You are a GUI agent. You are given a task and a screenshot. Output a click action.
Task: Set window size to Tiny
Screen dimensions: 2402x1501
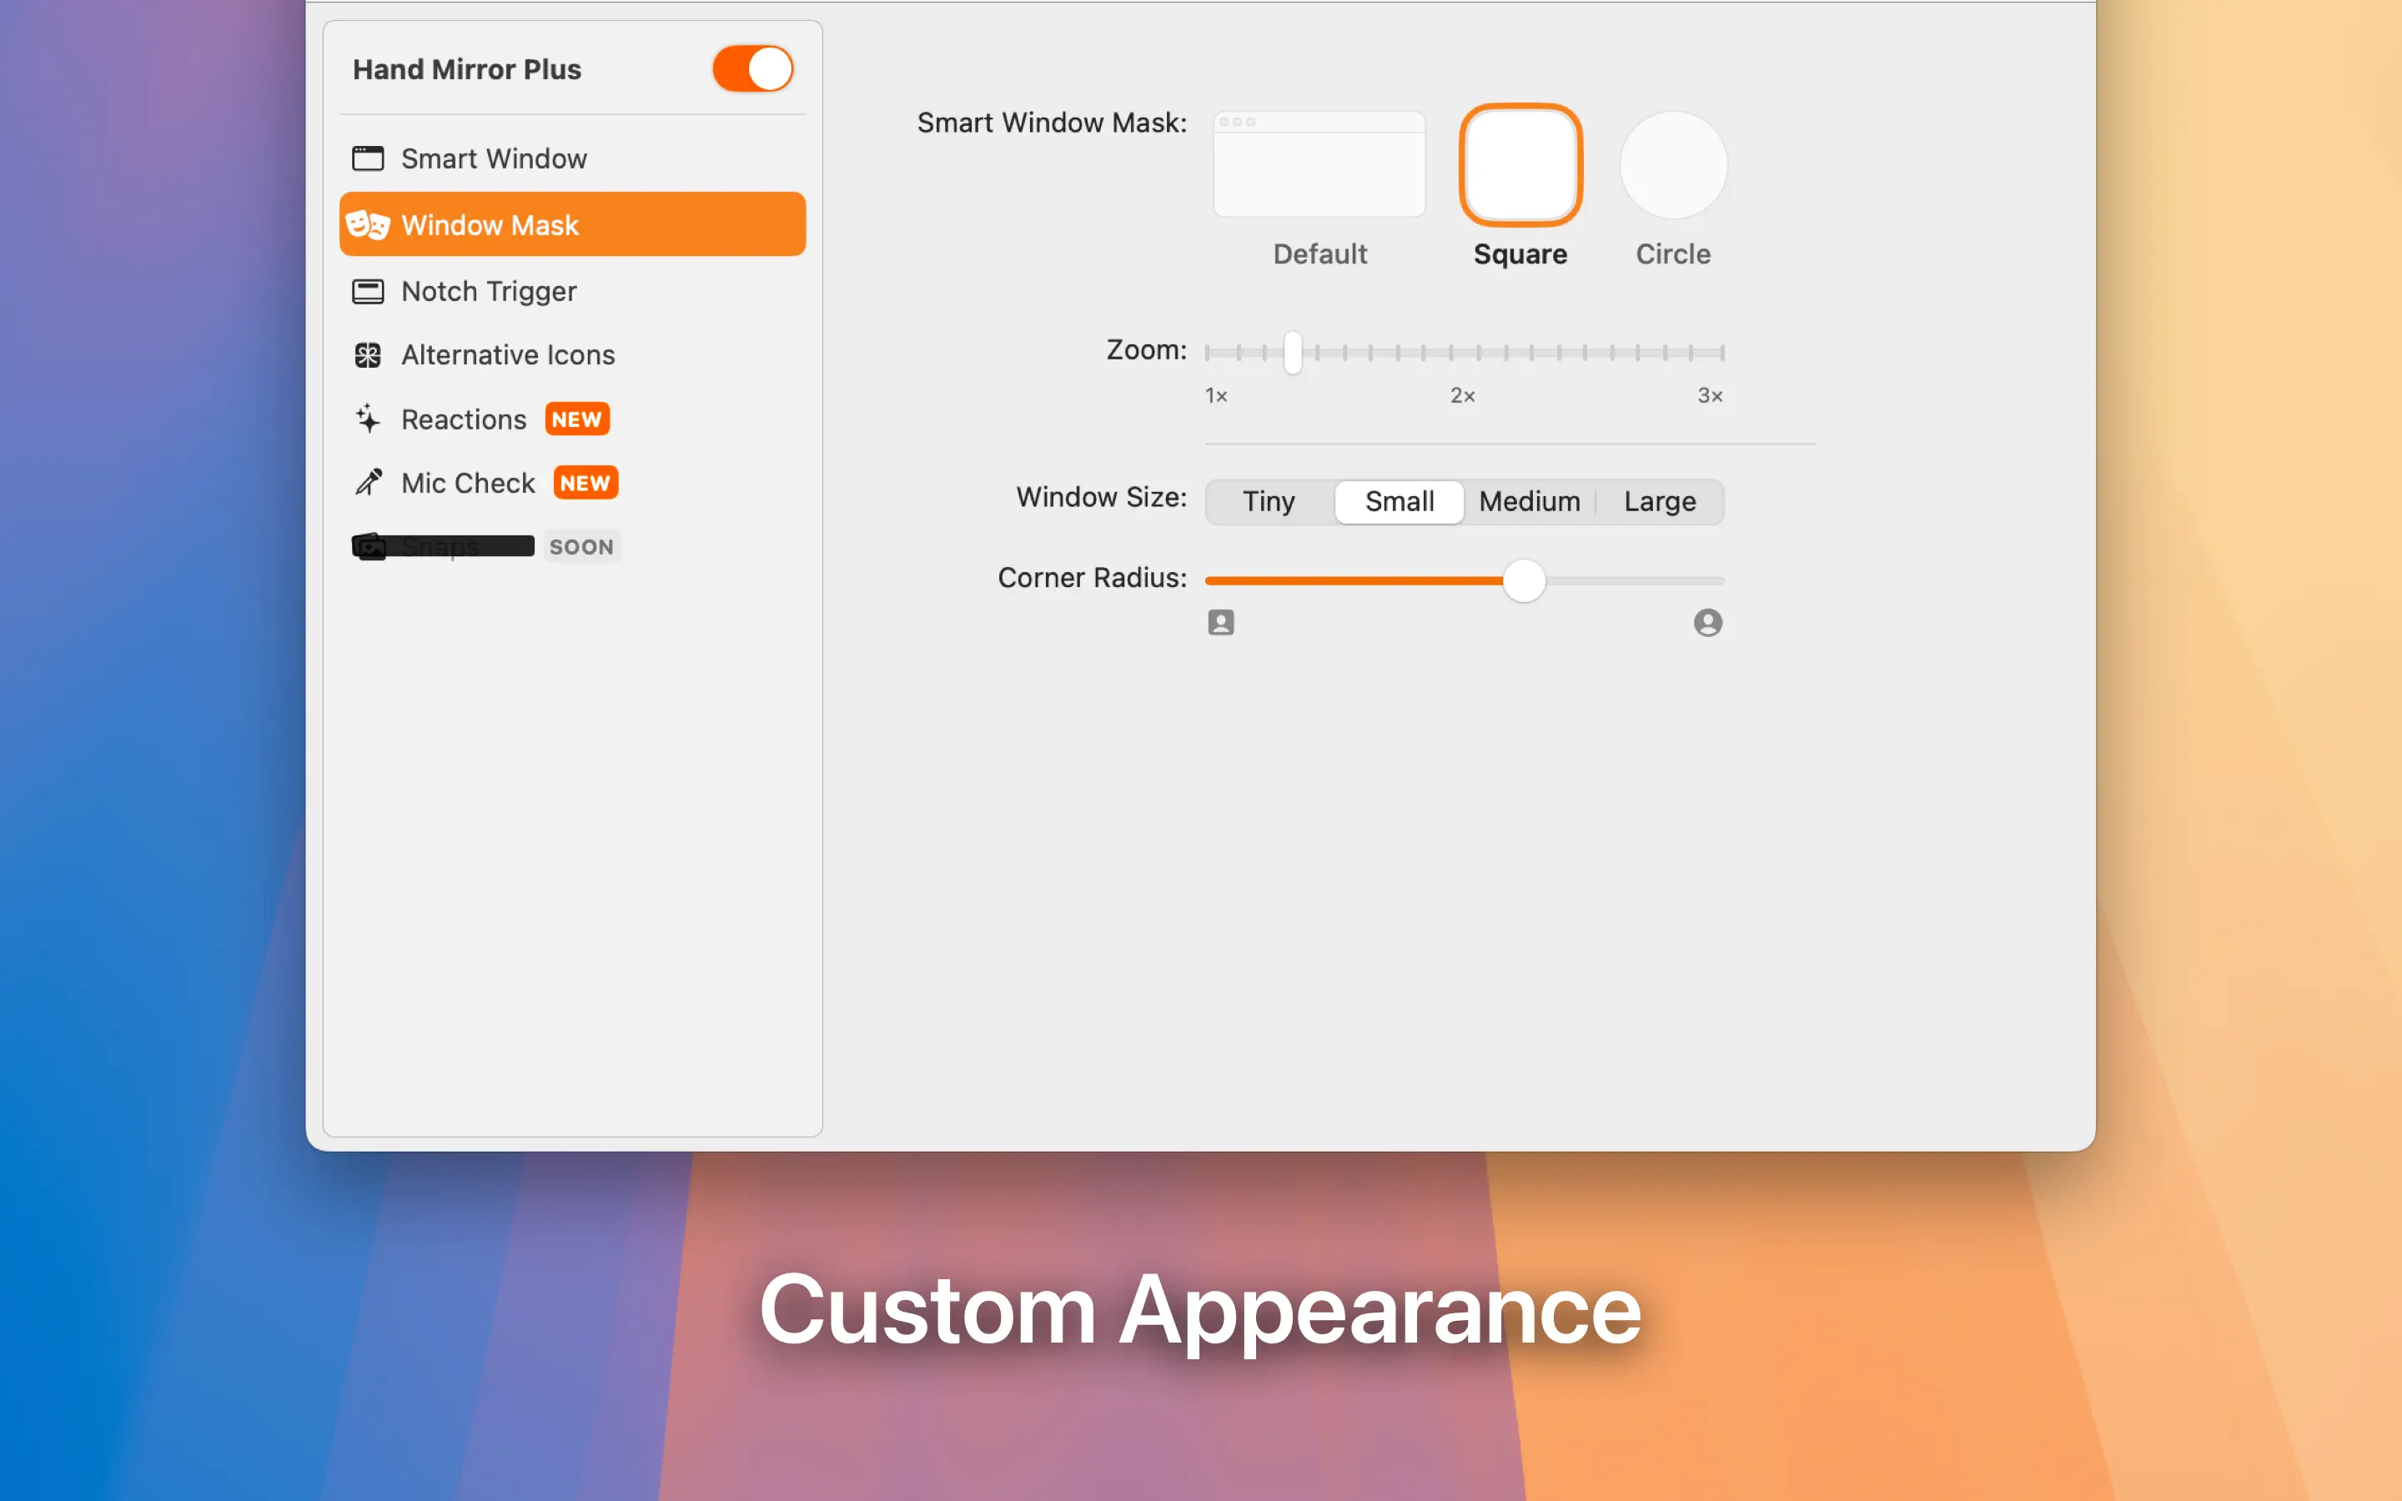[x=1269, y=502]
